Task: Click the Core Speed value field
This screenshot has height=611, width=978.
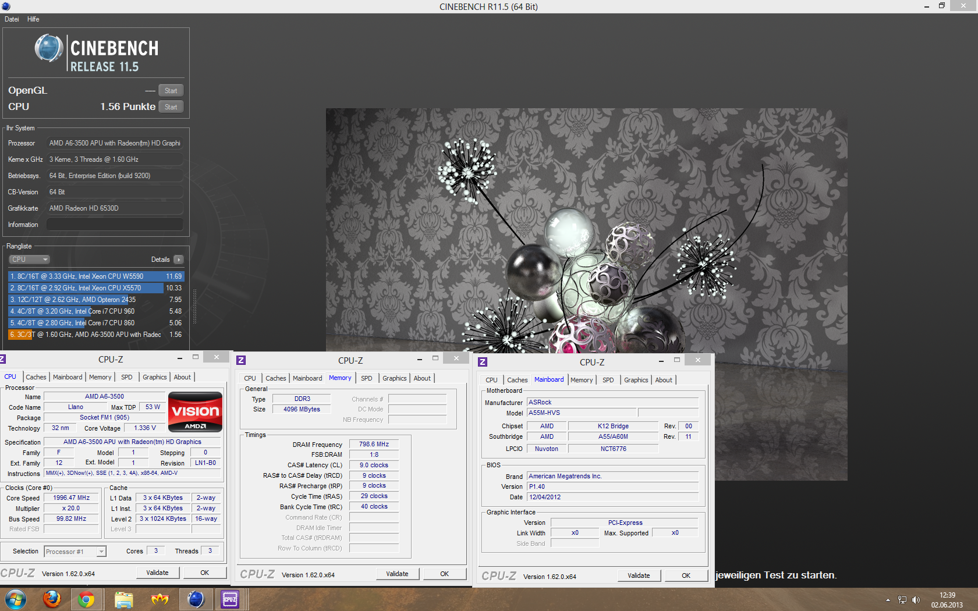Action: (71, 498)
